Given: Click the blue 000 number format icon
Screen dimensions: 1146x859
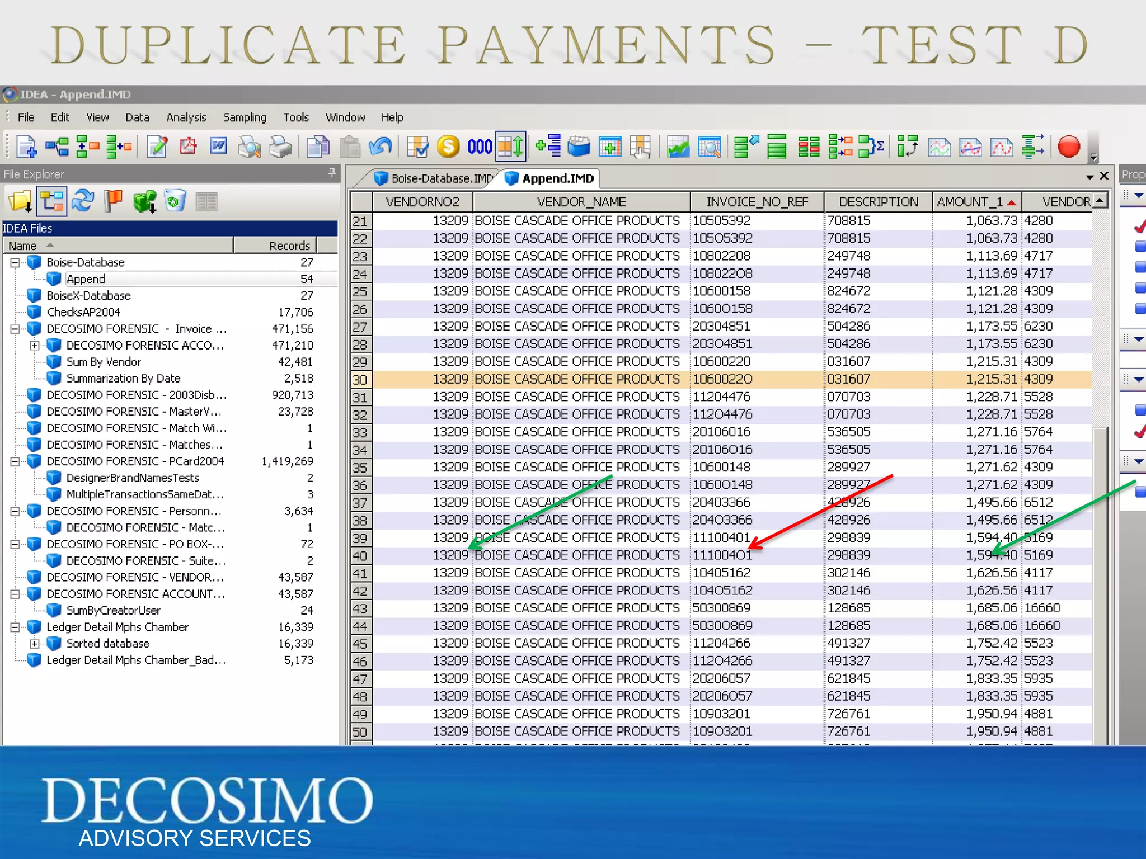Looking at the screenshot, I should (x=480, y=147).
